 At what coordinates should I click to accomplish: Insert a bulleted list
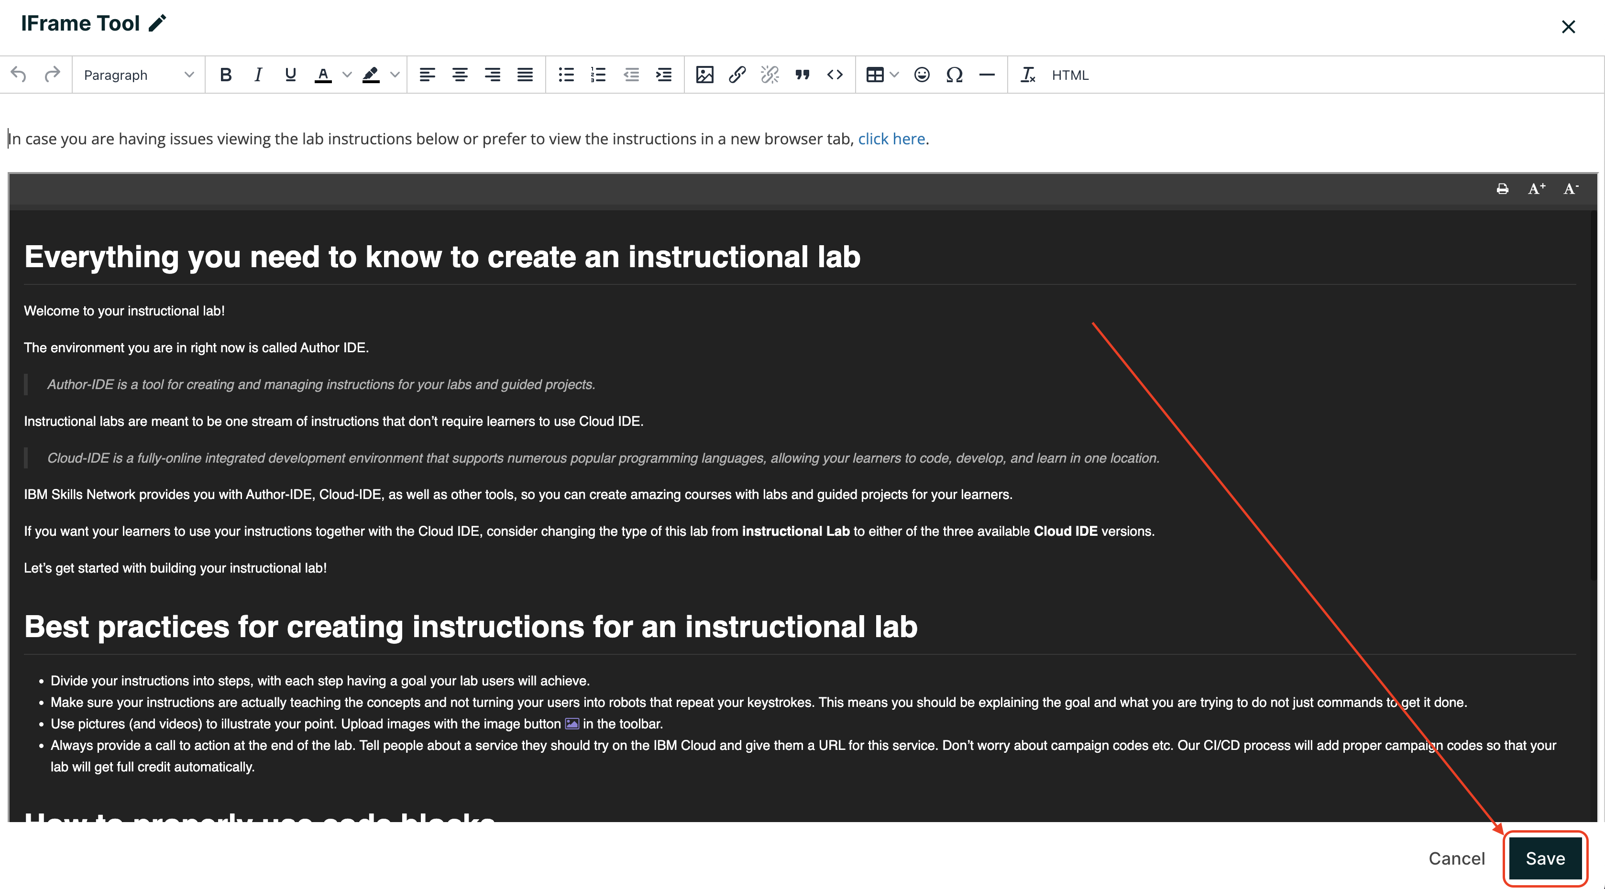pyautogui.click(x=566, y=75)
